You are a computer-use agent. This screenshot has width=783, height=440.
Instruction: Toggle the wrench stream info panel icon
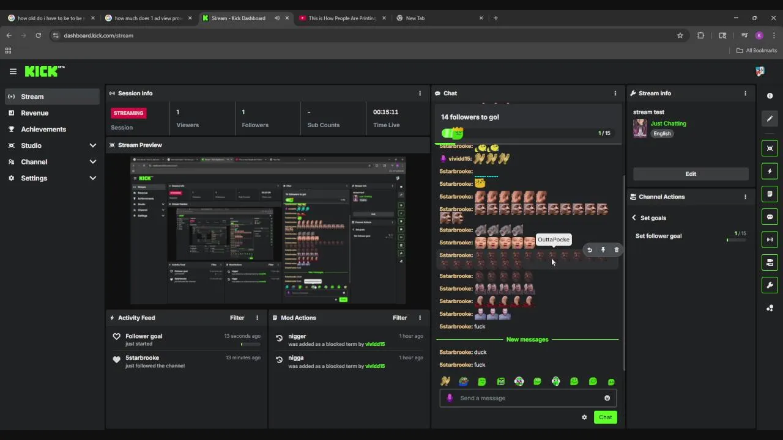pos(770,285)
